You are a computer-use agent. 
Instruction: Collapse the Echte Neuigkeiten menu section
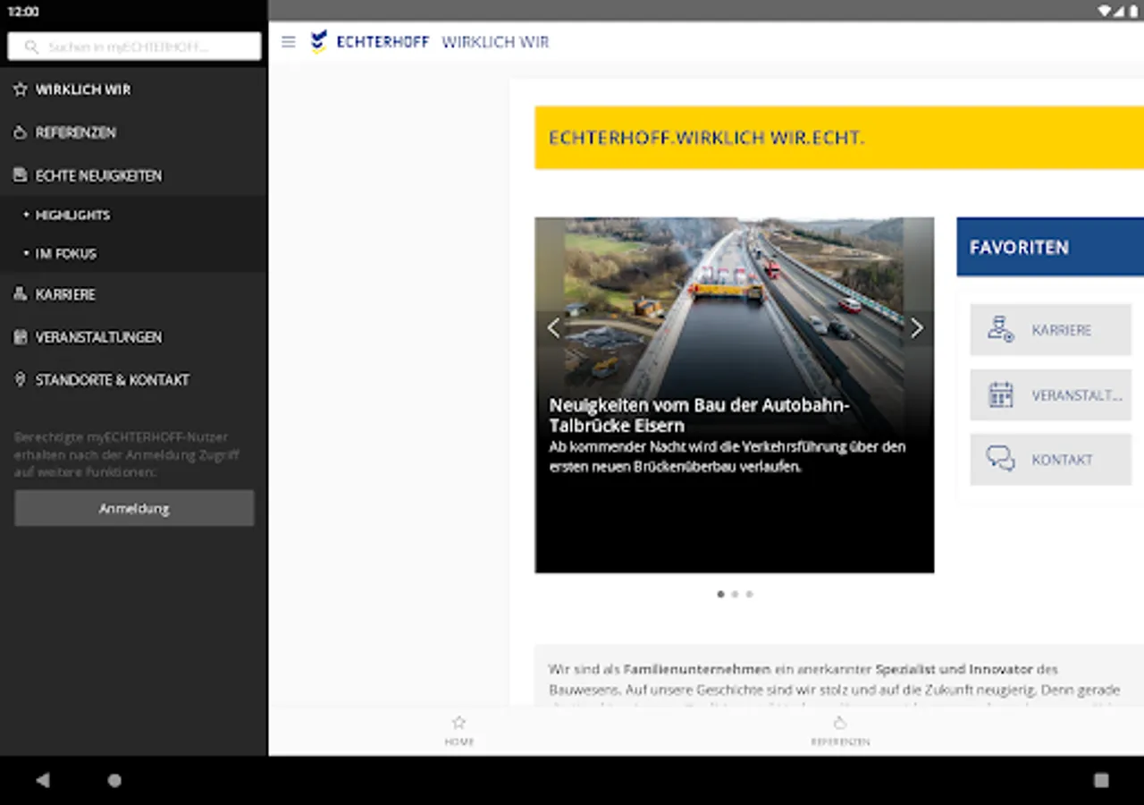point(134,175)
